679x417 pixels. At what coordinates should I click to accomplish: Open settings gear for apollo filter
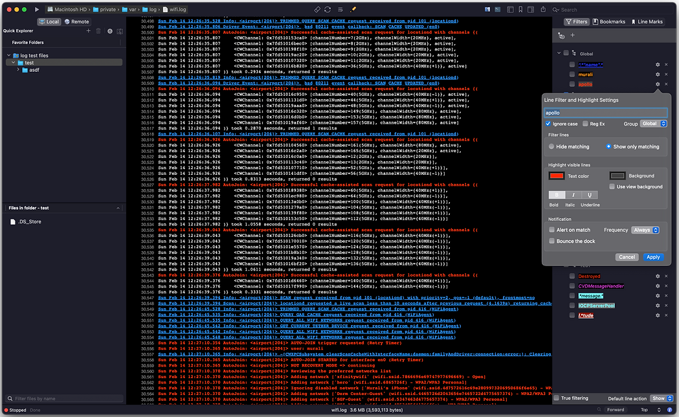658,84
